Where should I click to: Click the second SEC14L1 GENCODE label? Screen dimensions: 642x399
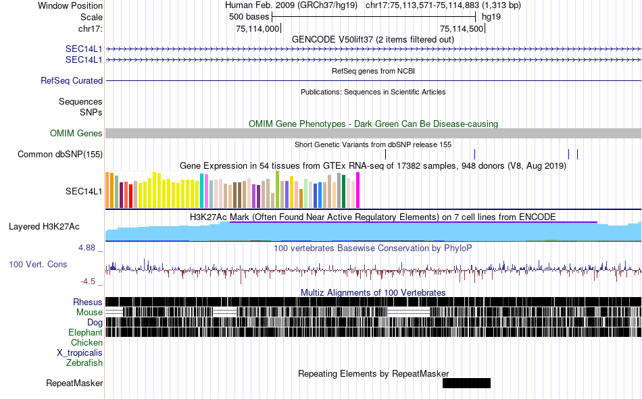click(84, 59)
